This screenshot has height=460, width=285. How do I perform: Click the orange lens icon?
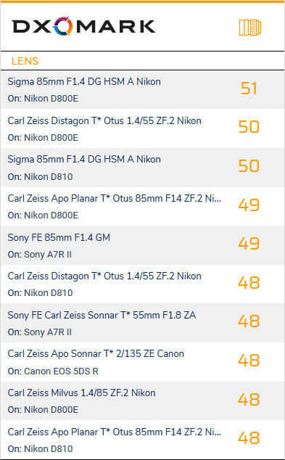250,28
